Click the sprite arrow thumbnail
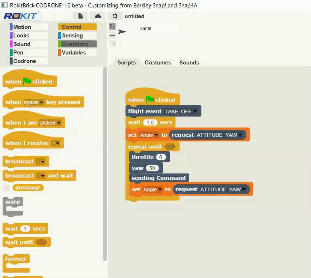The image size is (311, 278). 122,32
